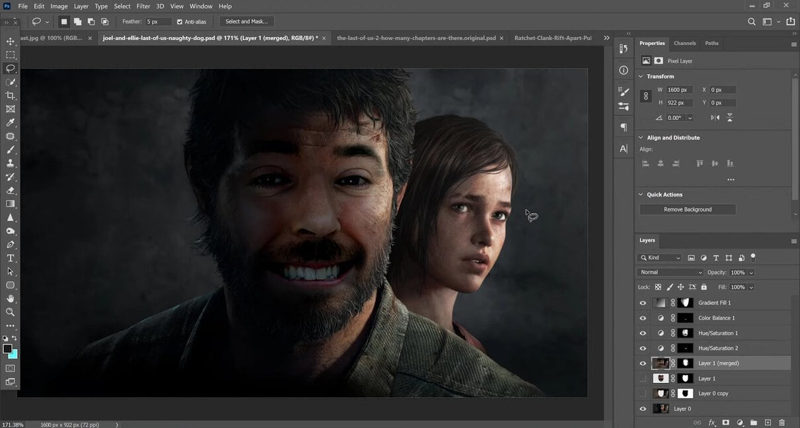
Task: Collapse the Transform section
Action: click(641, 76)
